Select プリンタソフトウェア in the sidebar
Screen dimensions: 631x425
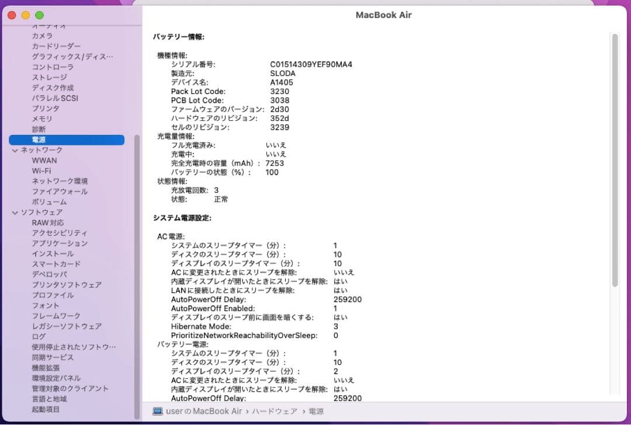click(x=67, y=285)
